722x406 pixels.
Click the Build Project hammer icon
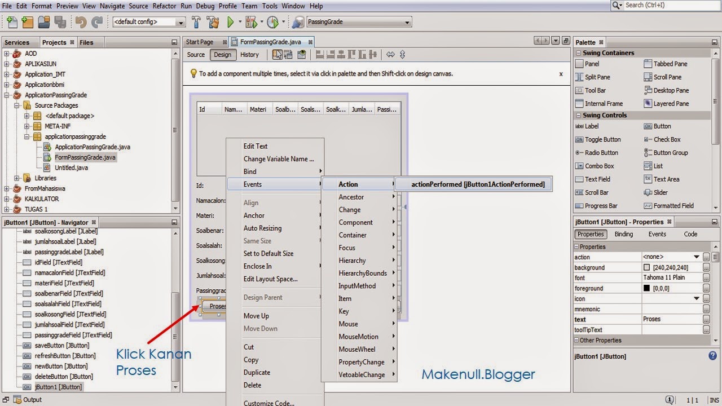[x=196, y=22]
